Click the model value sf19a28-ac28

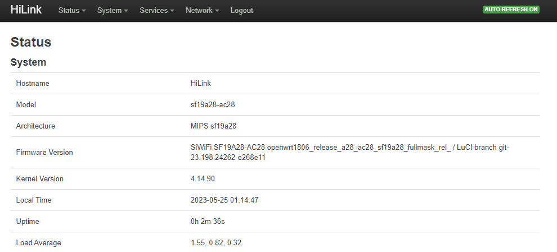point(213,105)
